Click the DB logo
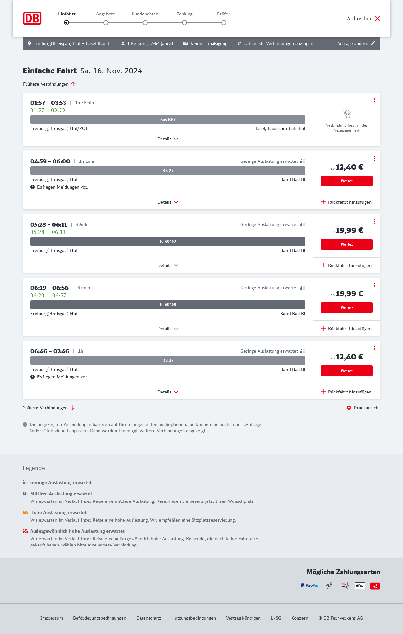 [32, 18]
